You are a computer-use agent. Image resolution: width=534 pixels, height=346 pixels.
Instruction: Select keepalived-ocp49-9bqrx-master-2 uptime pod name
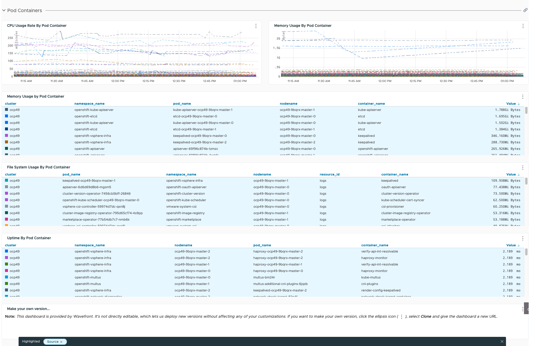pos(280,291)
